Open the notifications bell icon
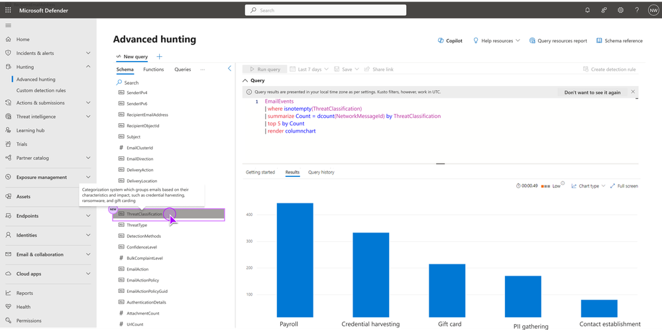 tap(587, 10)
